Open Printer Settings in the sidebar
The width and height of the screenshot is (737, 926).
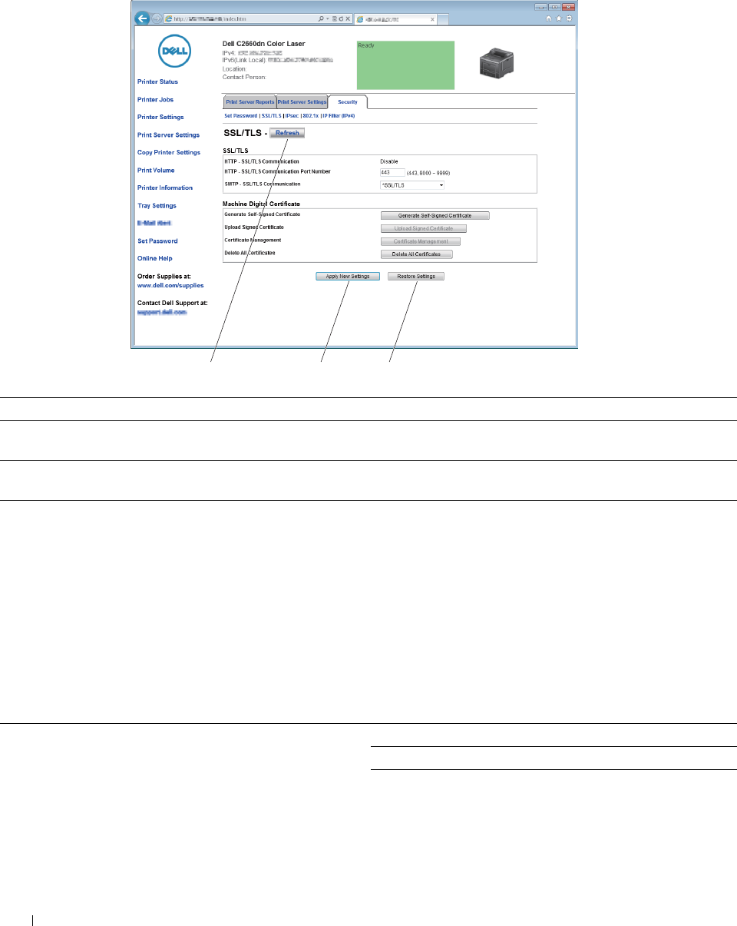pyautogui.click(x=160, y=117)
